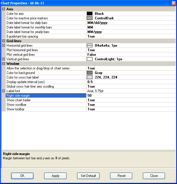Select the highlighted Right side margin row

46,96
